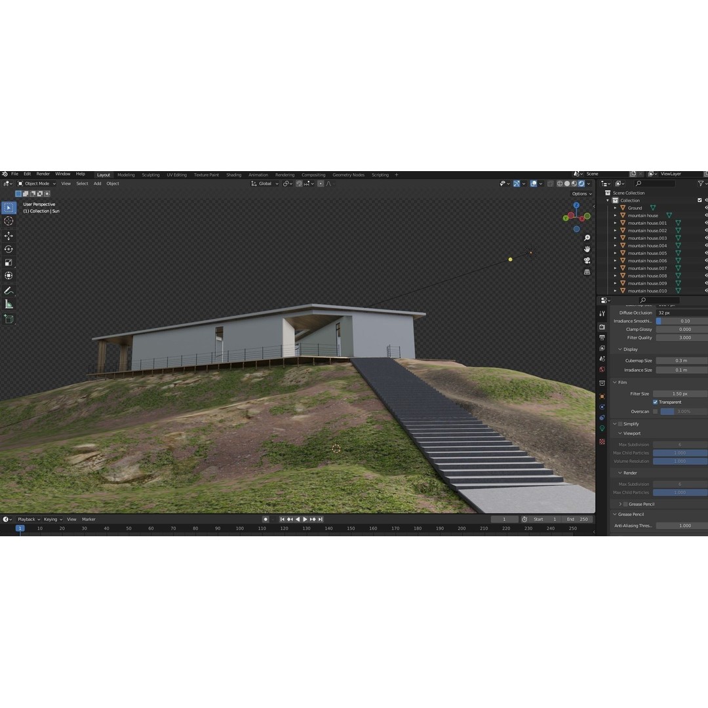Screen dimensions: 708x708
Task: Toggle proportional editing in header
Action: pos(321,184)
